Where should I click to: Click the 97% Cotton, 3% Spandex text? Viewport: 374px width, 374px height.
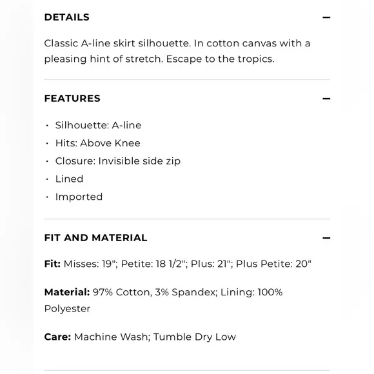[x=155, y=292]
